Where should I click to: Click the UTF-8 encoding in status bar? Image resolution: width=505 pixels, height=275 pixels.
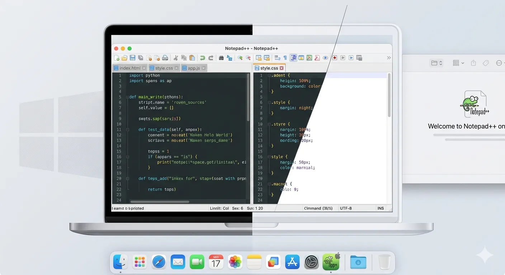346,208
